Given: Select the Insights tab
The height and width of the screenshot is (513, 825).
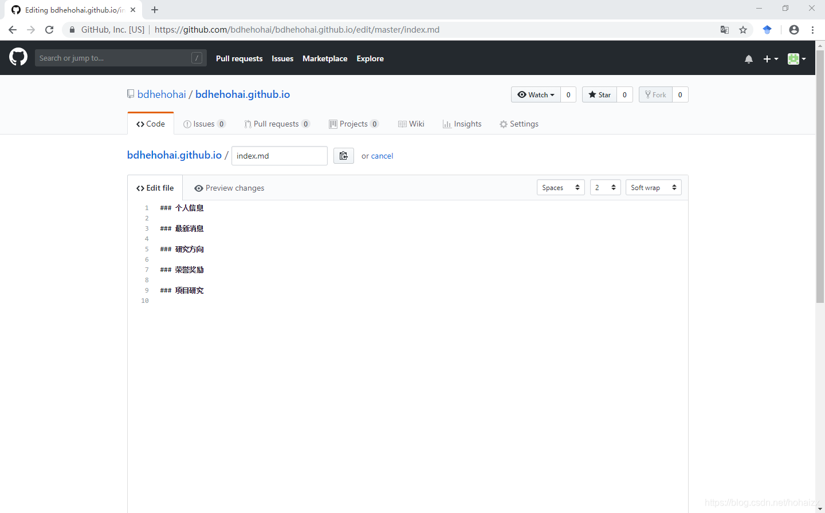Looking at the screenshot, I should click(462, 124).
